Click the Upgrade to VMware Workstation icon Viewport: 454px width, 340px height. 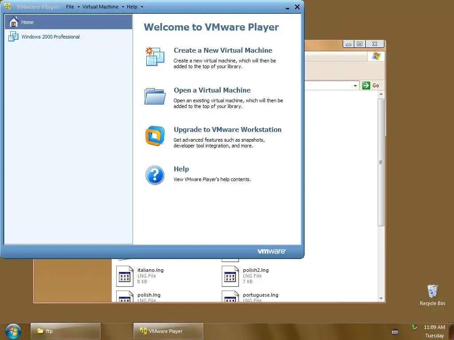[x=155, y=135]
